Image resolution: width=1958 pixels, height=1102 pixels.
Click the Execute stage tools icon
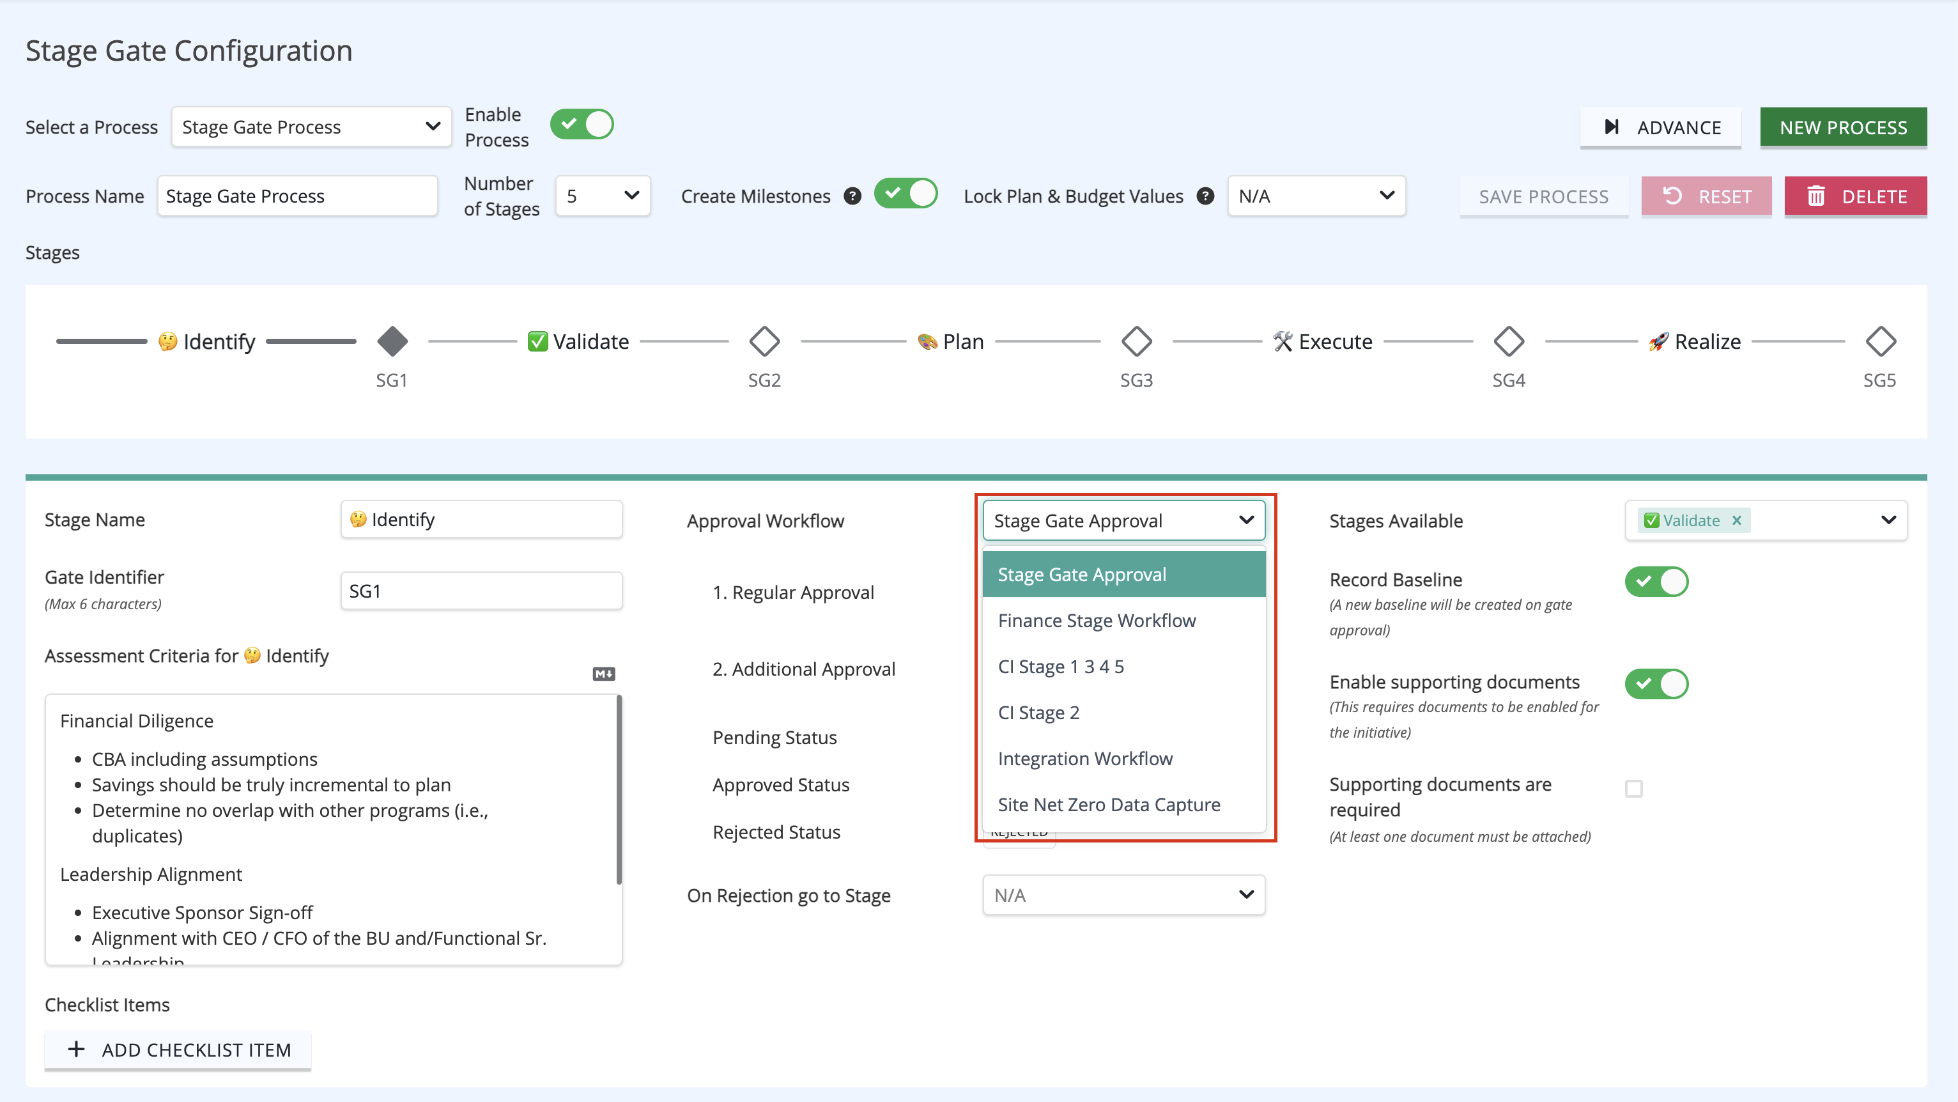1283,341
